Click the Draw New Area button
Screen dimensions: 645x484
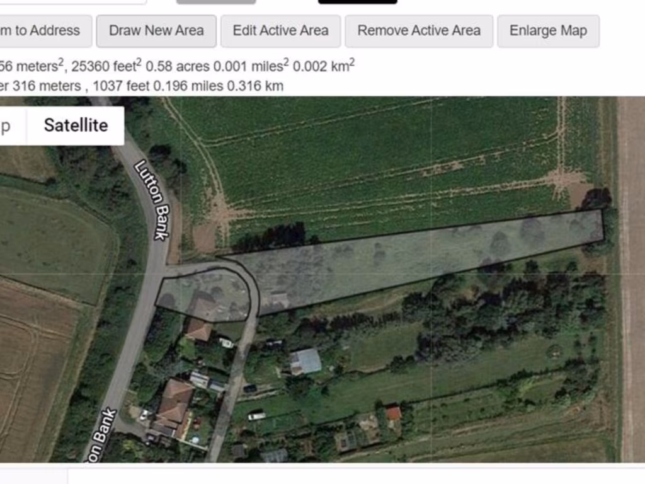pos(156,31)
